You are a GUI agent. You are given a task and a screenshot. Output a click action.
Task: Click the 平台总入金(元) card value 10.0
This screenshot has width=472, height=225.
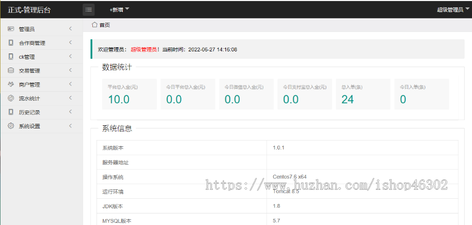pos(119,100)
